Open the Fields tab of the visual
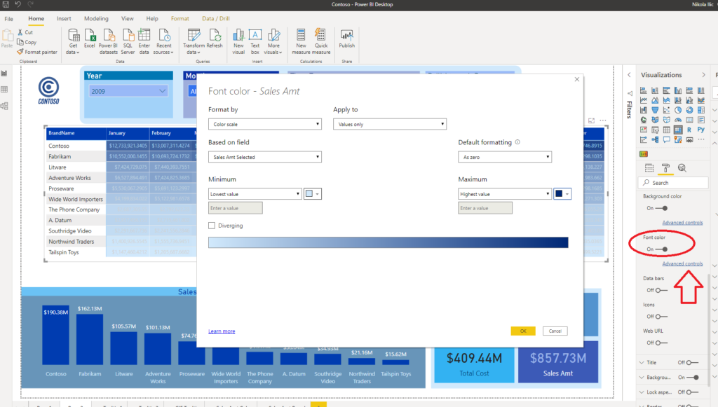Image resolution: width=718 pixels, height=407 pixels. pyautogui.click(x=649, y=168)
